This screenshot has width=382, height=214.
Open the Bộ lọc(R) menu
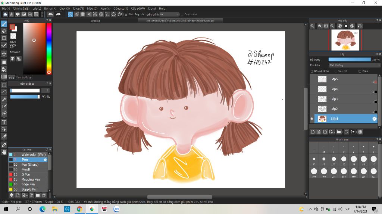pyautogui.click(x=50, y=9)
